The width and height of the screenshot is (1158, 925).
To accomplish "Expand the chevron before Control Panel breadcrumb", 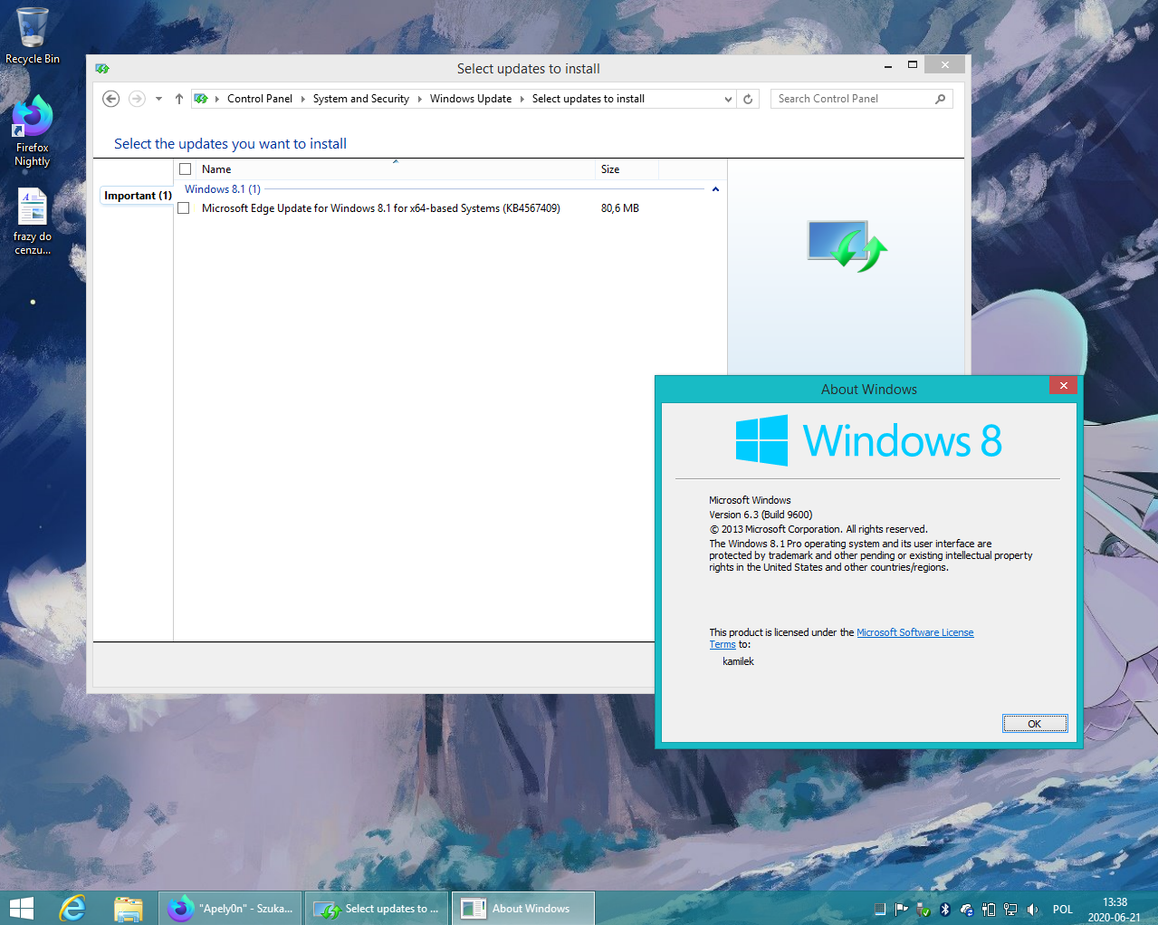I will [217, 99].
